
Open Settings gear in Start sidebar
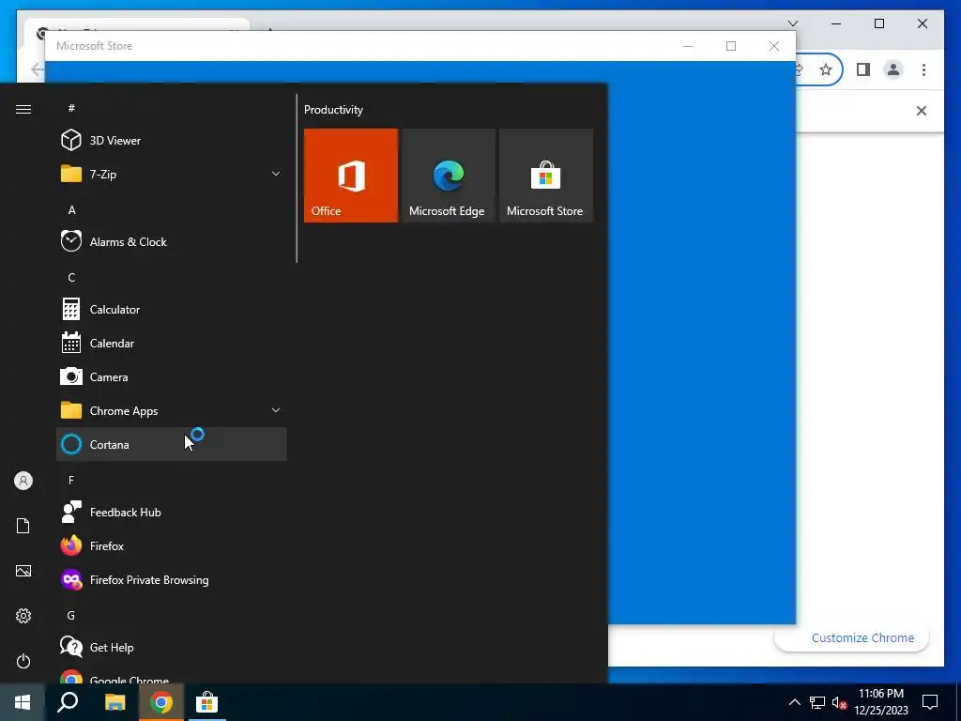point(23,616)
